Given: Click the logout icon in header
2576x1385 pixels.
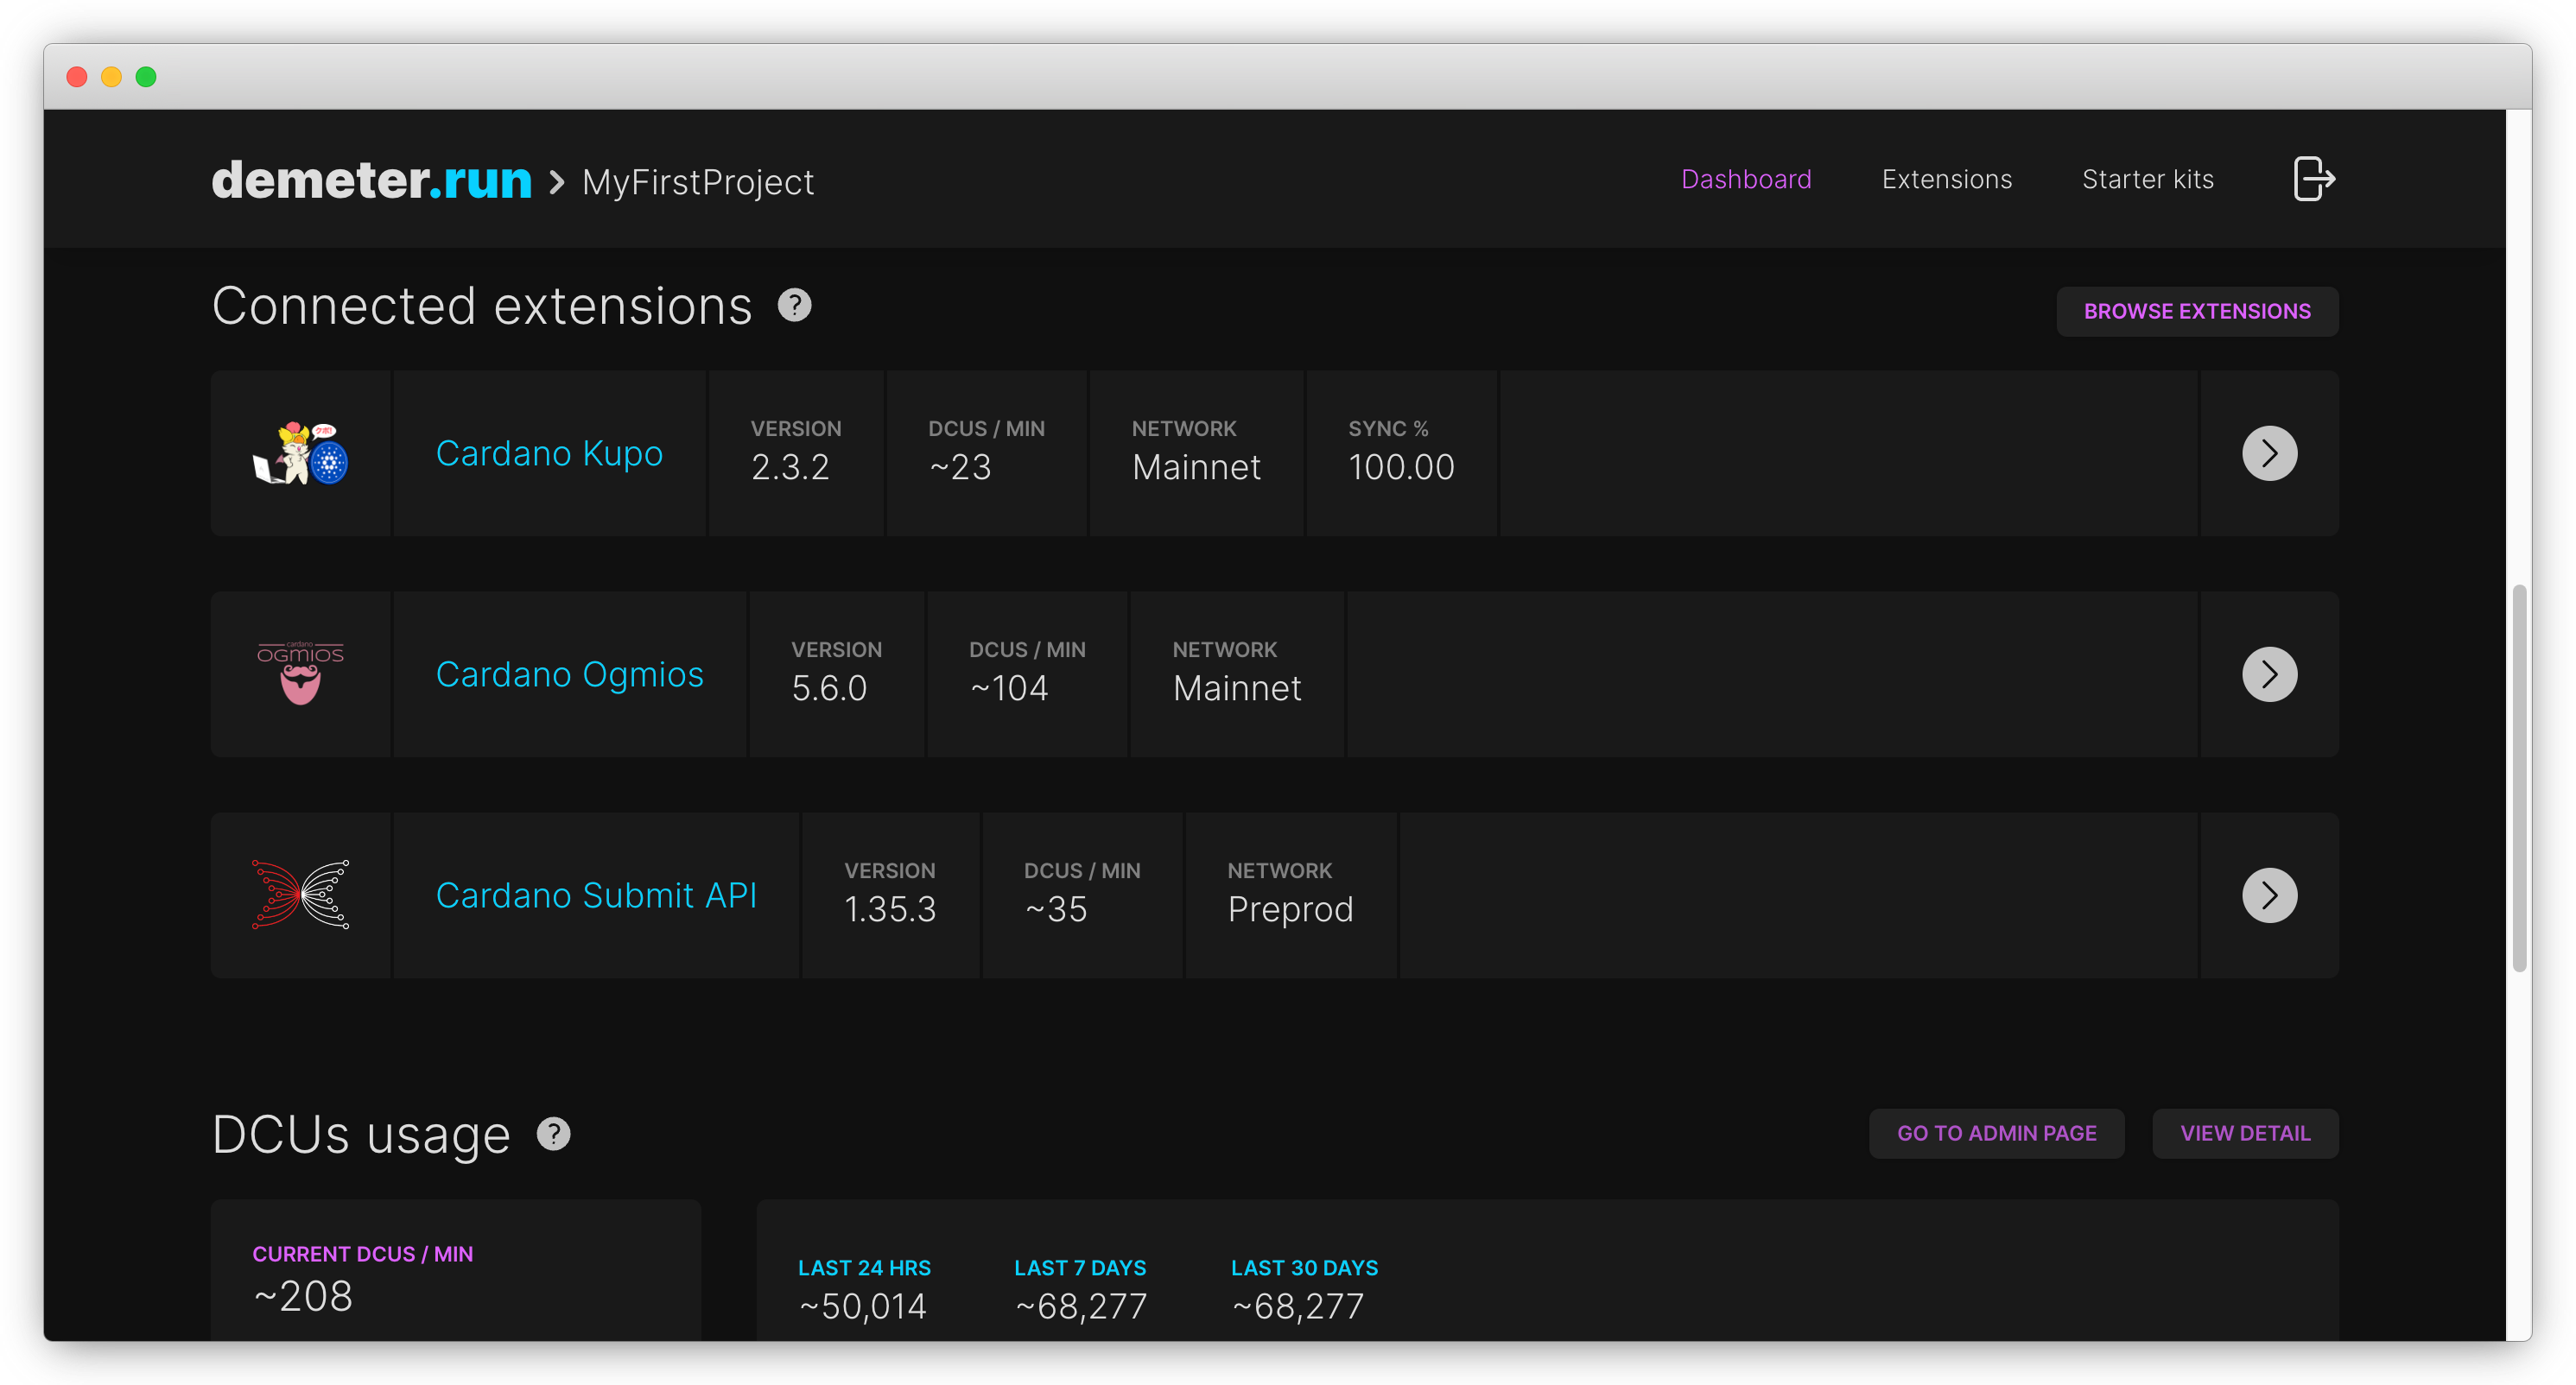Looking at the screenshot, I should click(x=2313, y=180).
